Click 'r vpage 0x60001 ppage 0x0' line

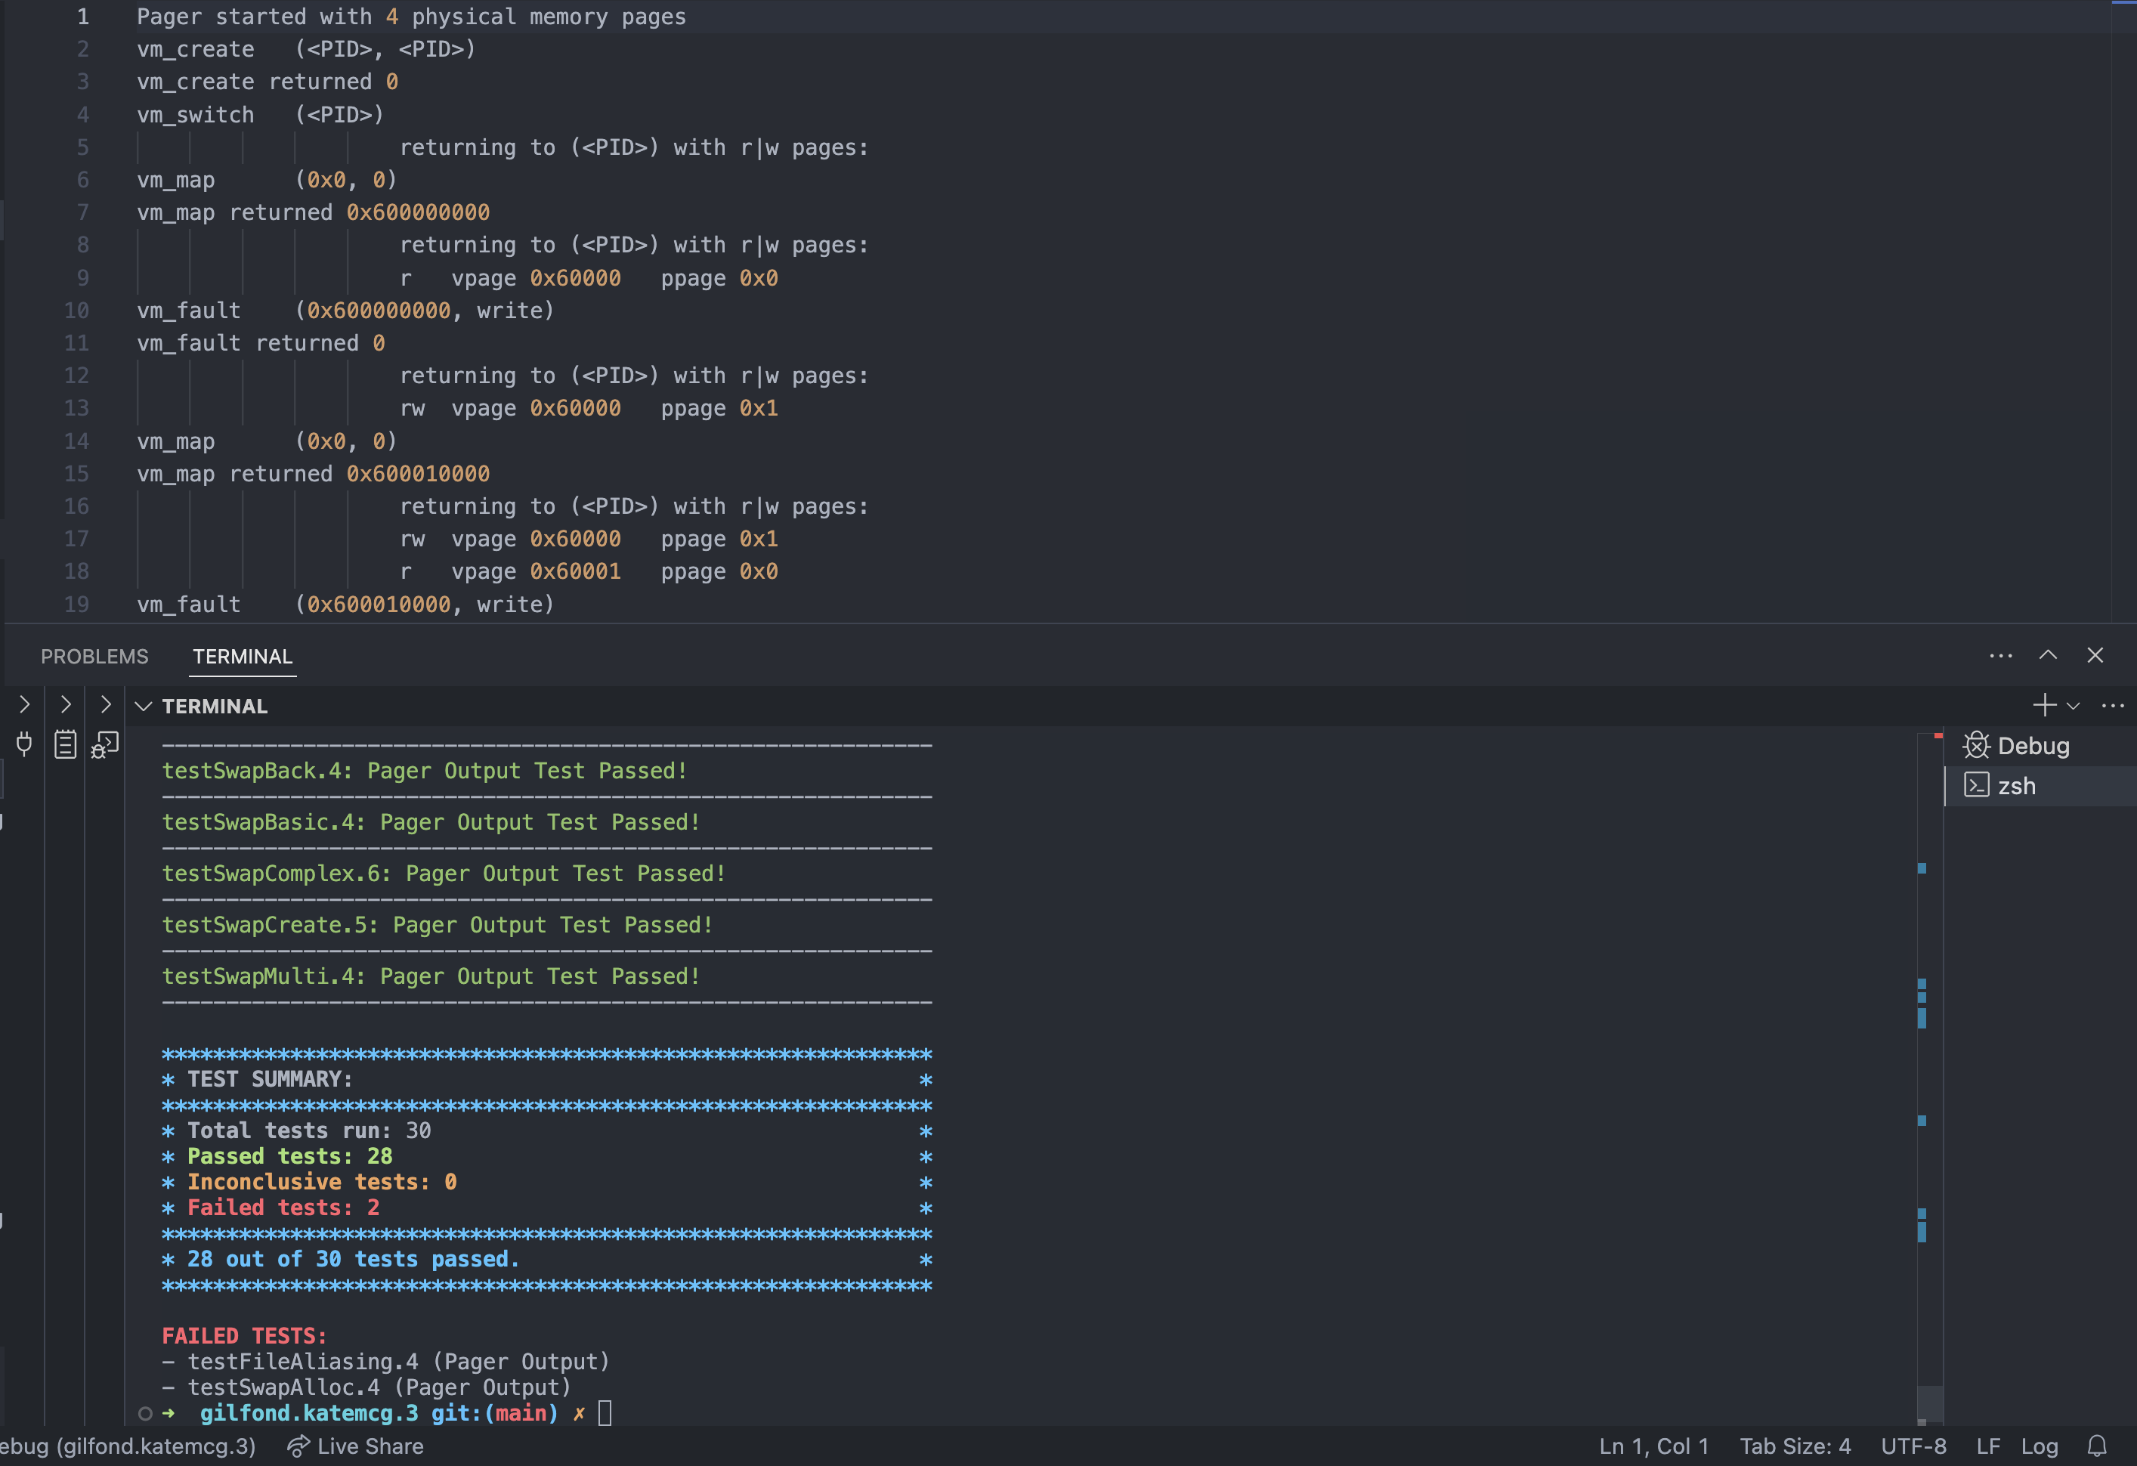589,571
